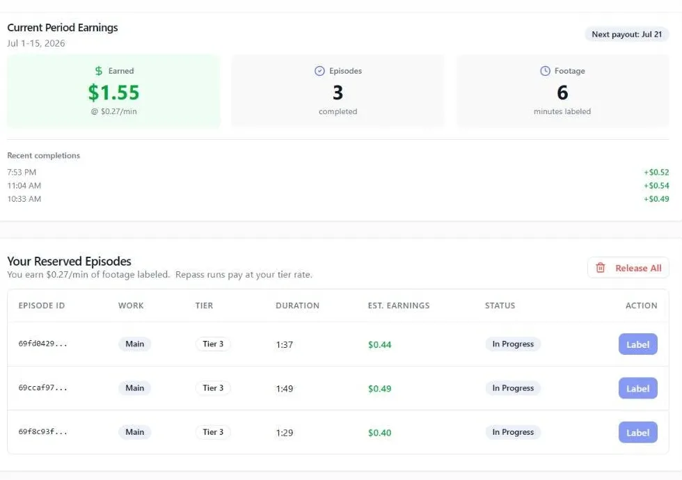Click the TIER column header

point(204,305)
